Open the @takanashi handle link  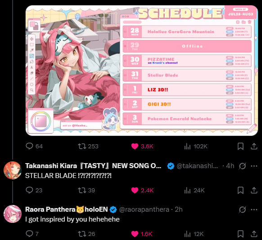[x=197, y=166]
